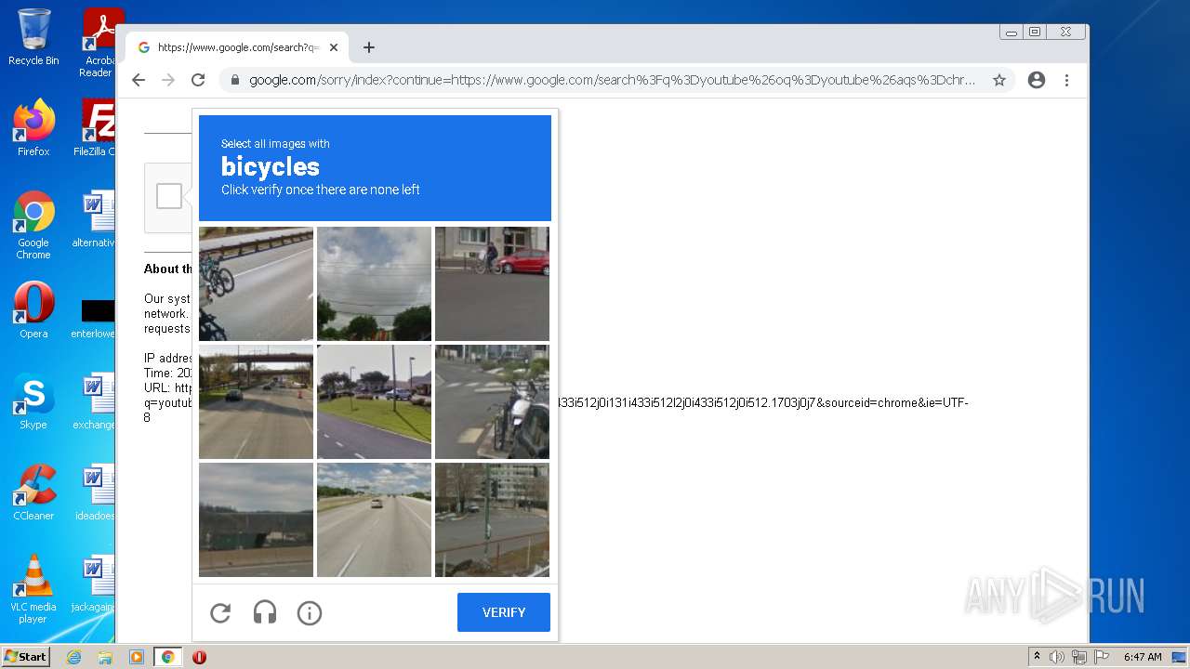This screenshot has width=1190, height=669.
Task: Open Windows Start menu
Action: tap(25, 657)
